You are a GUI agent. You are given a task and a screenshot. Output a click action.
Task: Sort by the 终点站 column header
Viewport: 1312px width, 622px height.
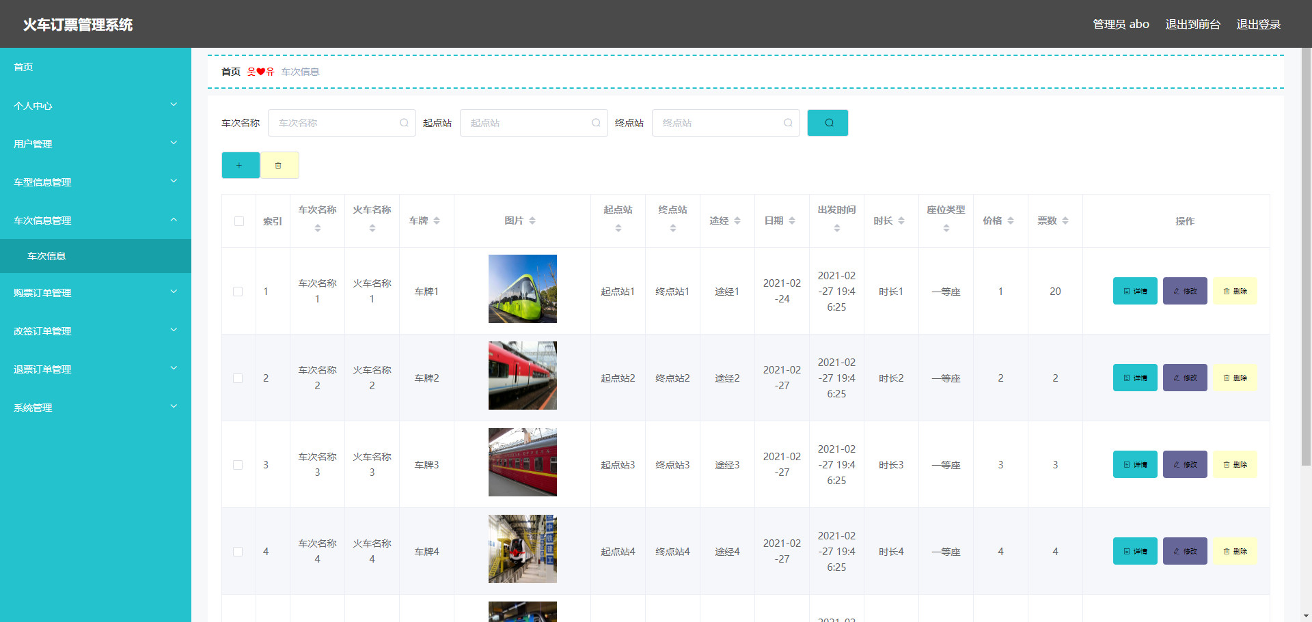(x=672, y=228)
